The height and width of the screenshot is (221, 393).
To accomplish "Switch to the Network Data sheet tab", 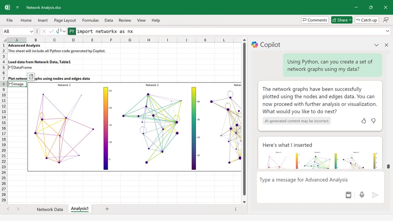I will coord(50,209).
